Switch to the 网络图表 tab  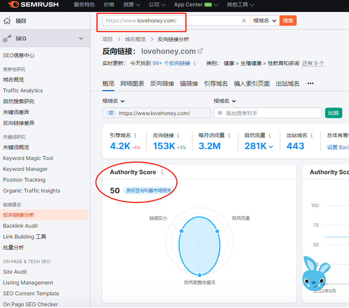132,84
